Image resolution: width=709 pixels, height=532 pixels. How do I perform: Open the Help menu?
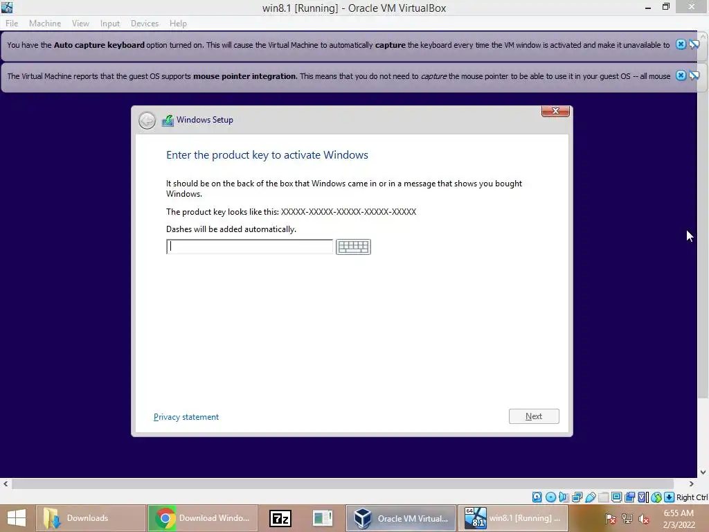178,24
